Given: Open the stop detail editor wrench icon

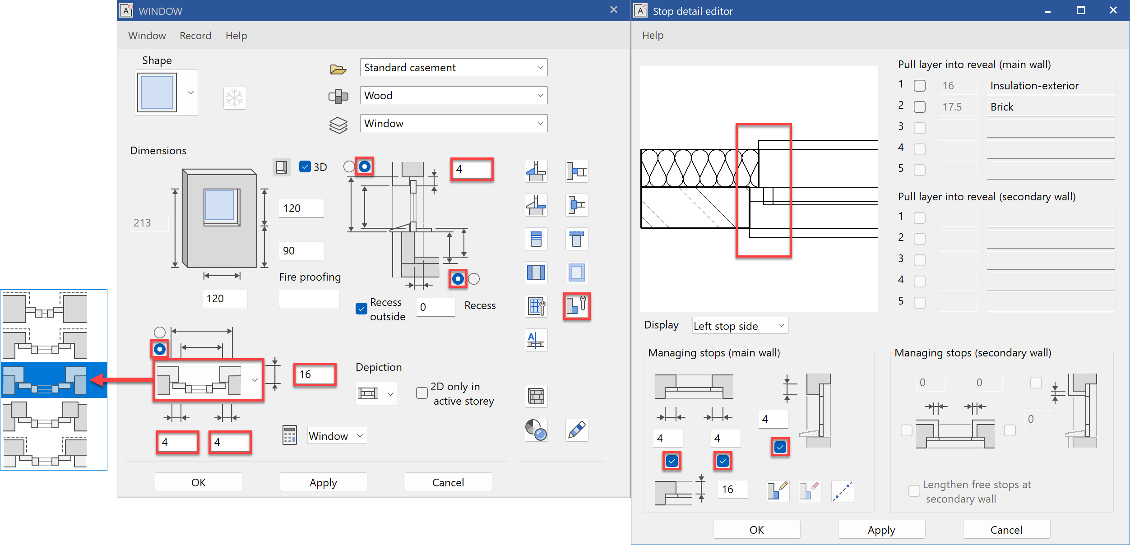Looking at the screenshot, I should click(x=576, y=306).
